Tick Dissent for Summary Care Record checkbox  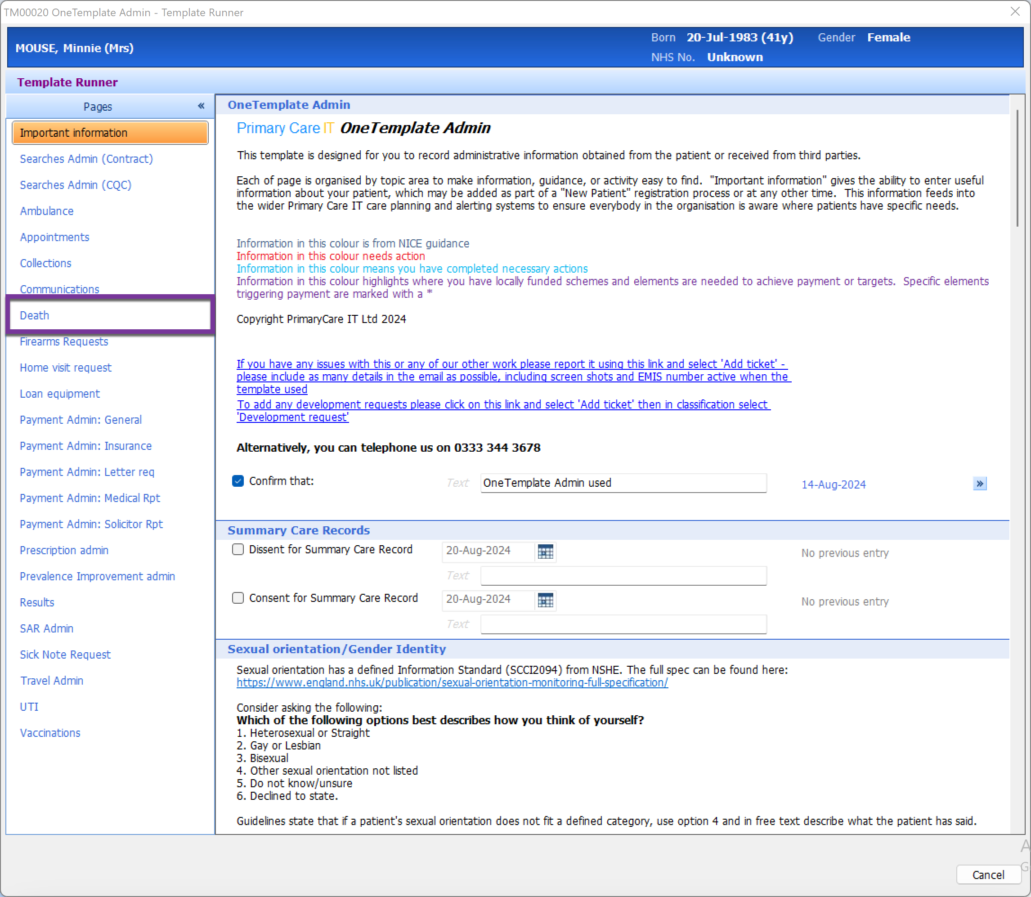tap(238, 550)
